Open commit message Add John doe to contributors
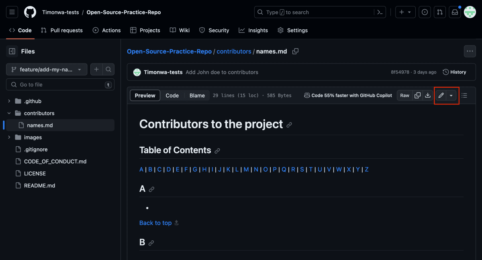 [x=222, y=72]
